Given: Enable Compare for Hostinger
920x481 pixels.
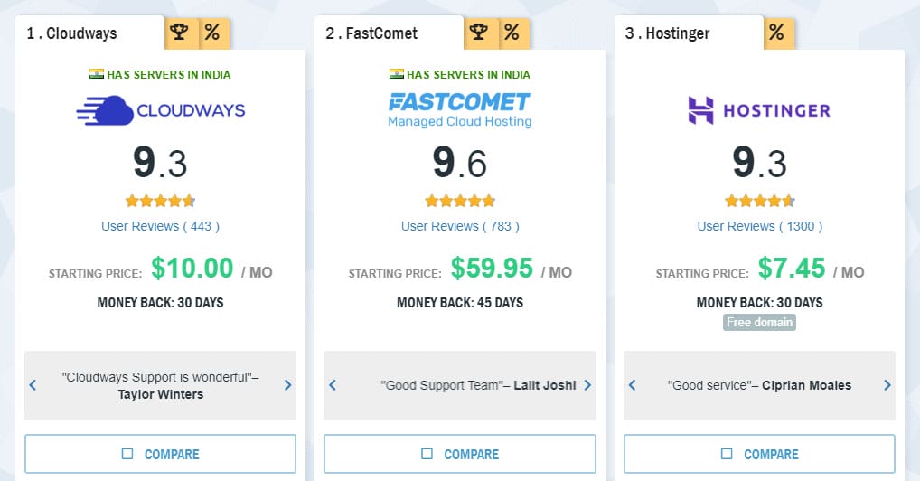Looking at the screenshot, I should coord(727,454).
